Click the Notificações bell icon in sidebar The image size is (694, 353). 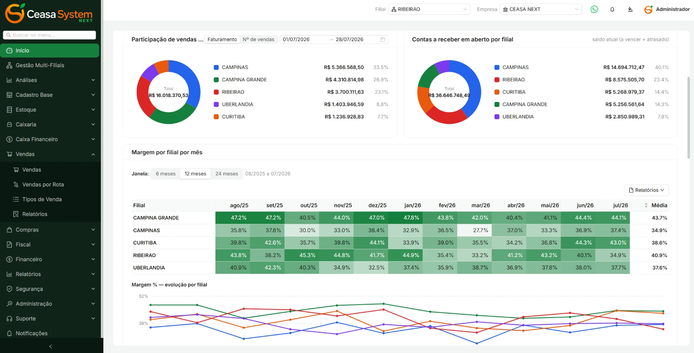tap(9, 333)
